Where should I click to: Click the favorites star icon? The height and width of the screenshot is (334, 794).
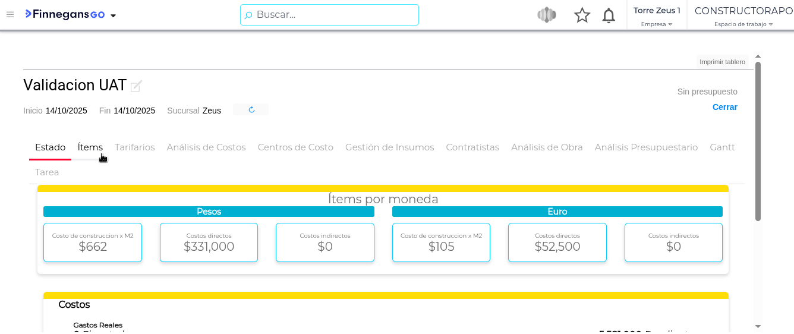(x=582, y=15)
